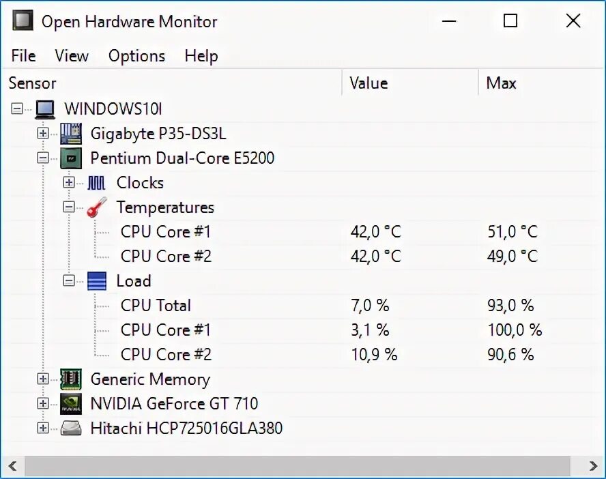Screen dimensions: 606x479
Task: Click the Max column header
Action: tap(541, 83)
